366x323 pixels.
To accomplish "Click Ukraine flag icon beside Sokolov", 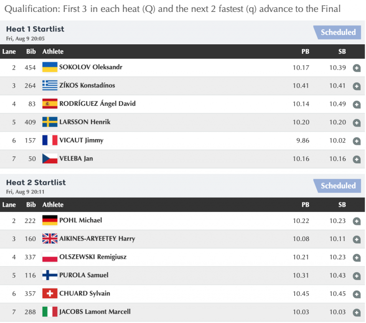I will pos(50,67).
